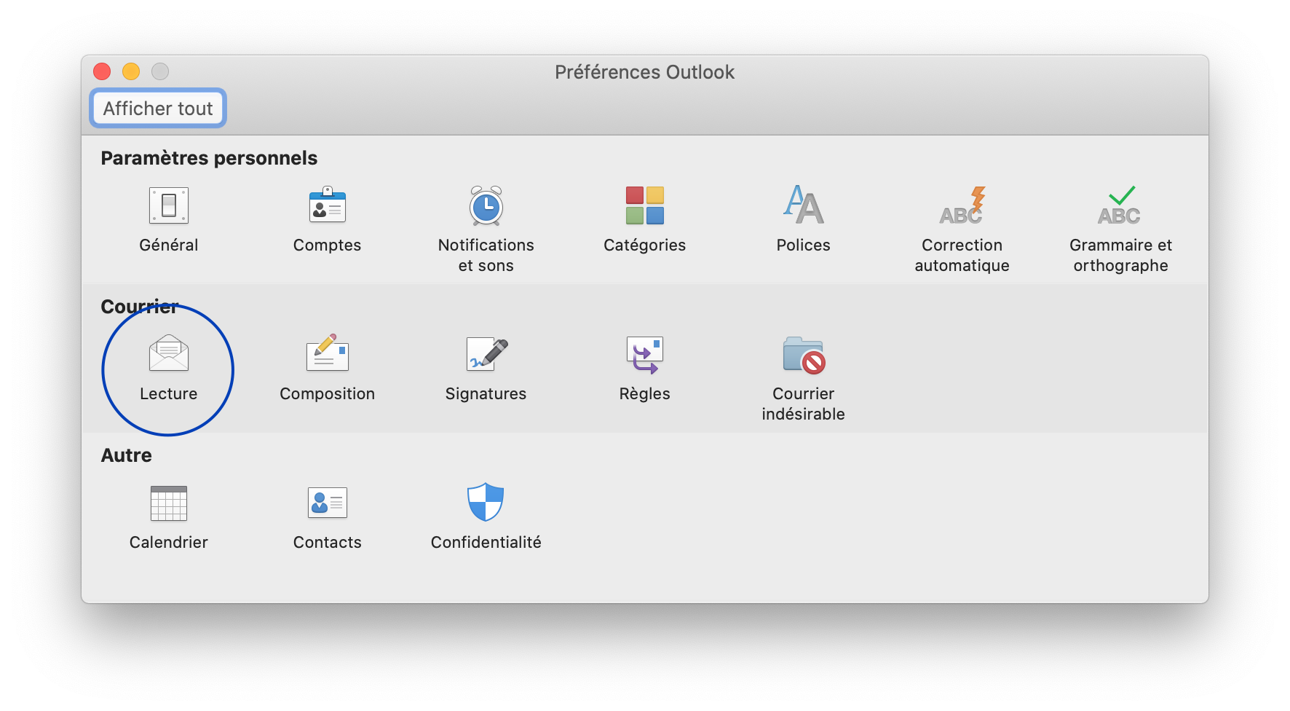1290x711 pixels.
Task: Open Courrier indésirable junk settings
Action: pos(803,355)
